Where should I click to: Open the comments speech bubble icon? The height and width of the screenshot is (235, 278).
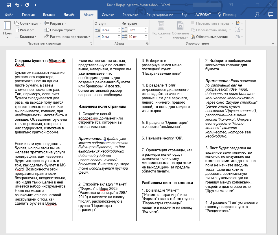[270, 14]
